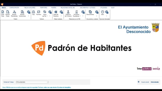The image size is (162, 91).
Task: Expand Relaciones con el INE gear dropdown arrow
Action: pyautogui.click(x=83, y=16)
